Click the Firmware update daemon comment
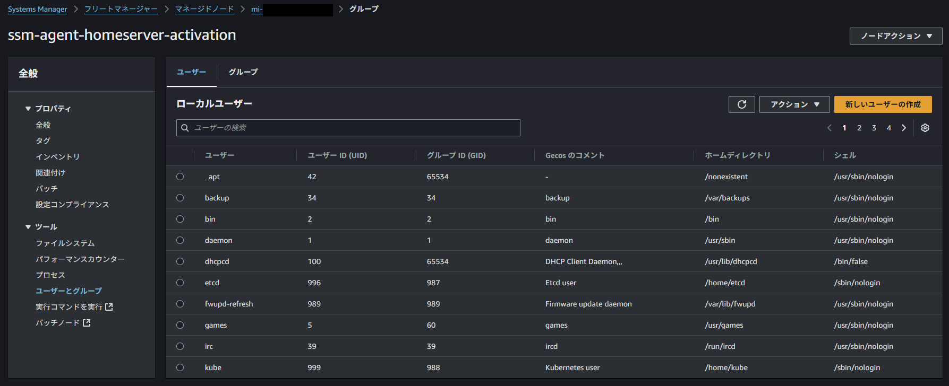This screenshot has height=386, width=949. (588, 304)
